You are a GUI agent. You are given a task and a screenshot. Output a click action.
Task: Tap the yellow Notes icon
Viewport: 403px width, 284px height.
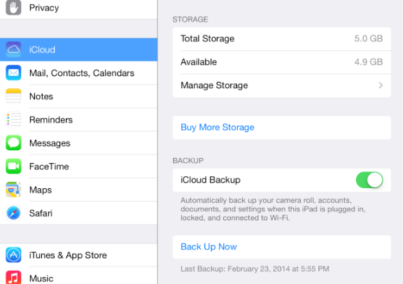[13, 96]
